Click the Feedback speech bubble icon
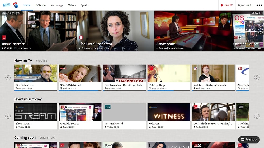 (x=243, y=140)
